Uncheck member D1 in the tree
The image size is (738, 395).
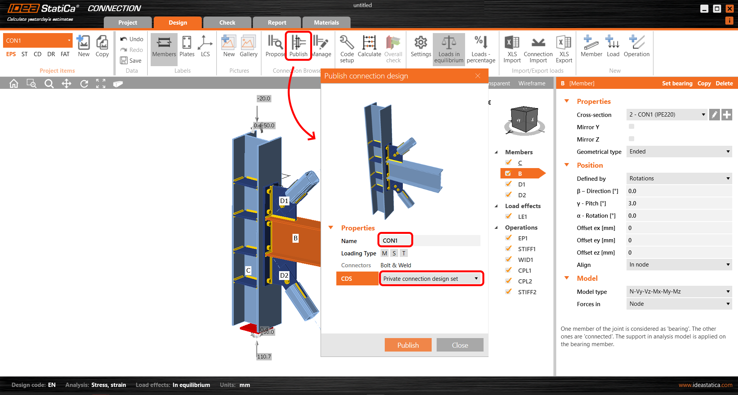[x=508, y=184]
